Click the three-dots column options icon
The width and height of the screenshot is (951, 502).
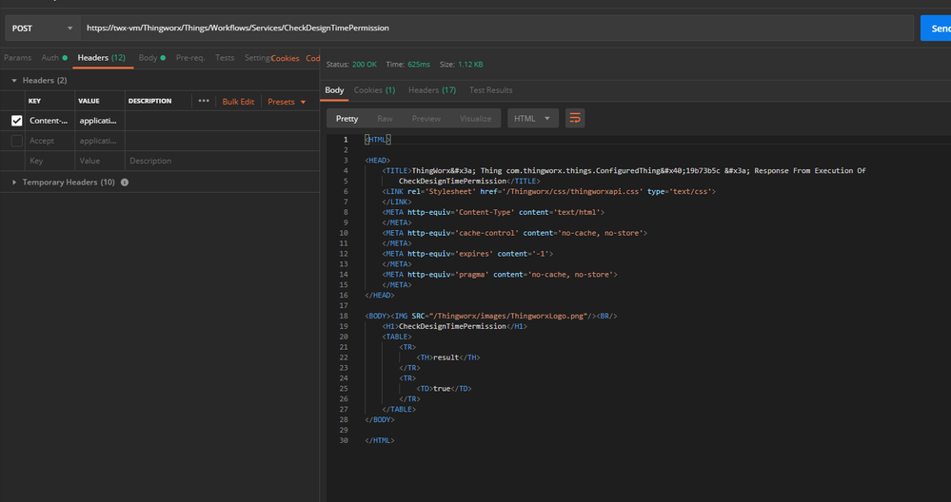[204, 101]
